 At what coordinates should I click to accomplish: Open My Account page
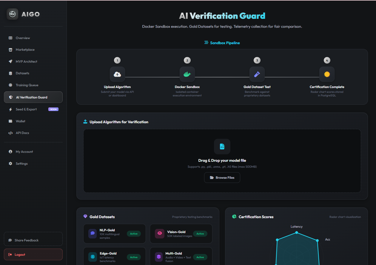pyautogui.click(x=33, y=152)
